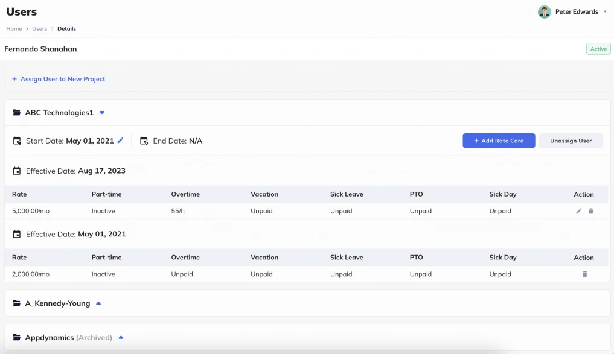Viewport: 614px width, 354px height.
Task: Click Unpaid Sick Day in the 2,000.00/mo row
Action: [x=500, y=274]
